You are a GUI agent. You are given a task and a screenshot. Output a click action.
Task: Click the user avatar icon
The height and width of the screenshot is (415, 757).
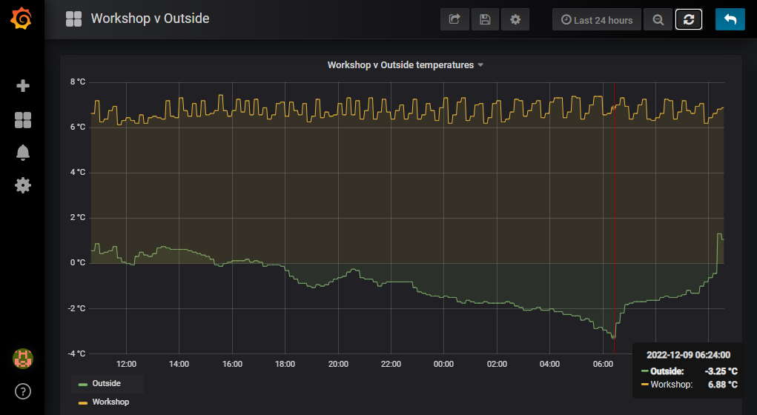pyautogui.click(x=23, y=359)
